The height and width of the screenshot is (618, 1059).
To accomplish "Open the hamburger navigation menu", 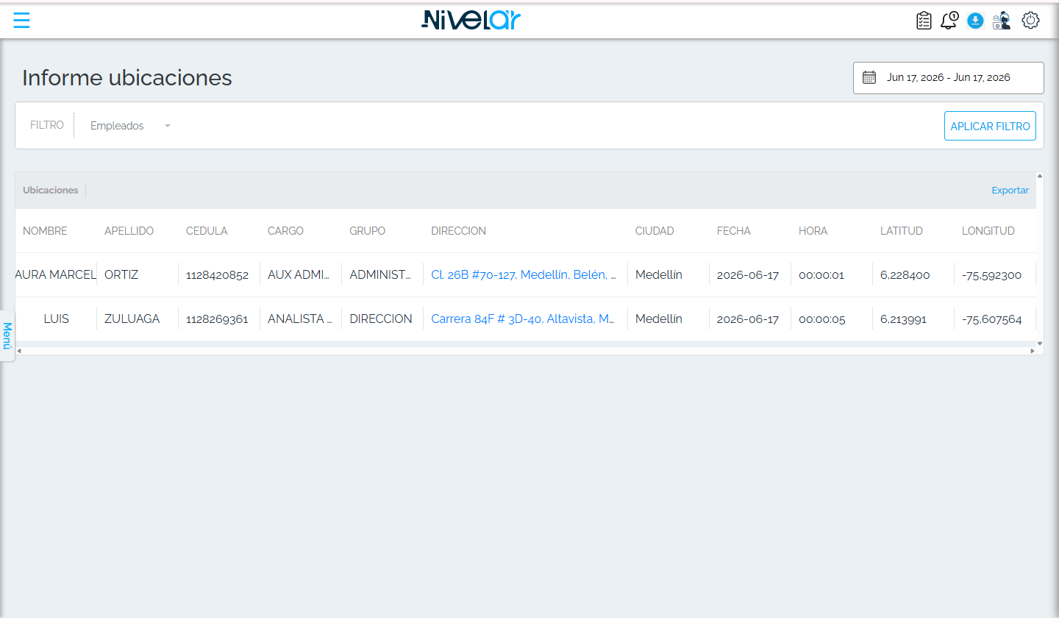I will [21, 21].
